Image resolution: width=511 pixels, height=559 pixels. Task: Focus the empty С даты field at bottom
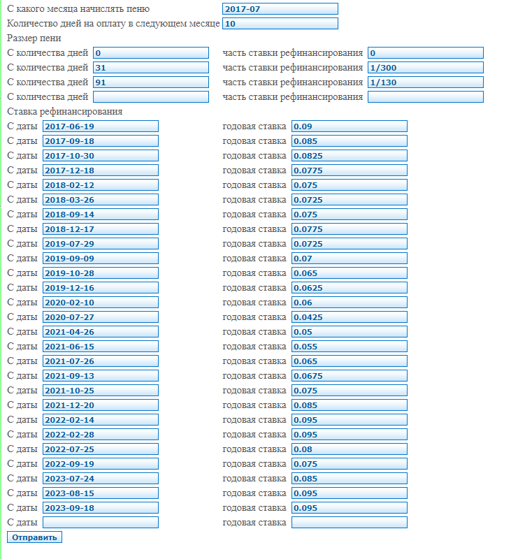100,523
